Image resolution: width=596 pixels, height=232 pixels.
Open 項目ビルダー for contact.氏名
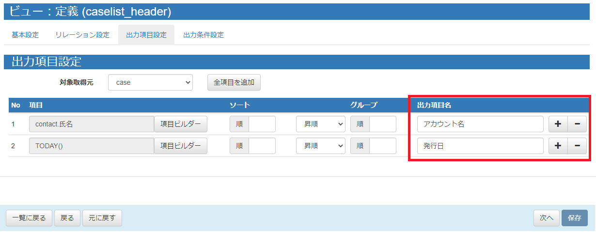click(x=181, y=124)
